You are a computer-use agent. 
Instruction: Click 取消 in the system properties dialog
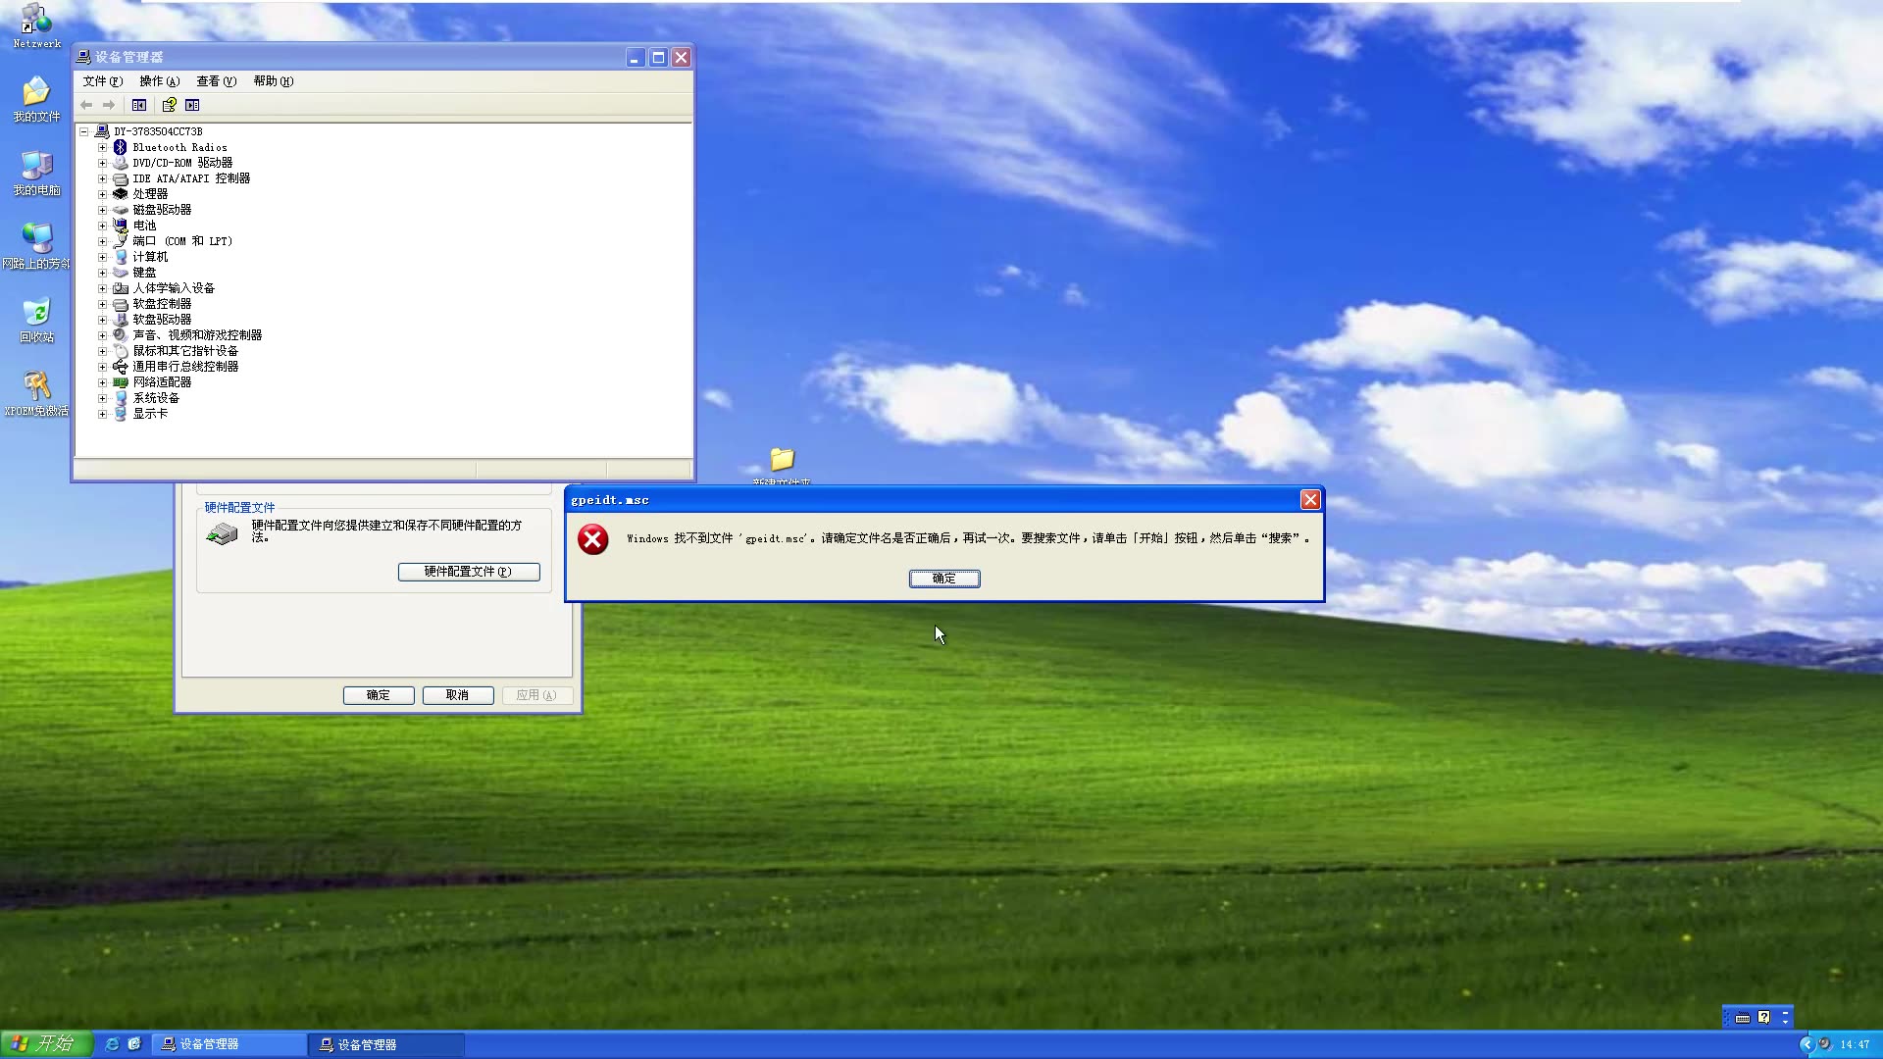457,695
